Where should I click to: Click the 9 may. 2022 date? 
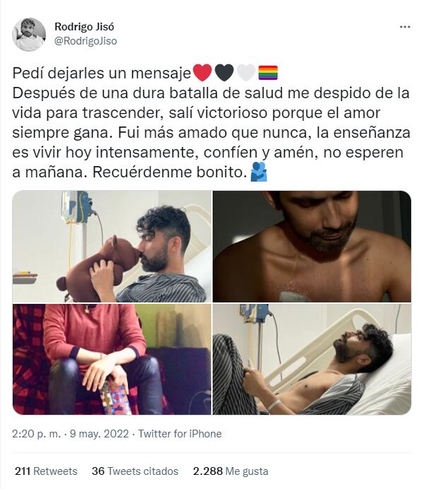pyautogui.click(x=99, y=434)
